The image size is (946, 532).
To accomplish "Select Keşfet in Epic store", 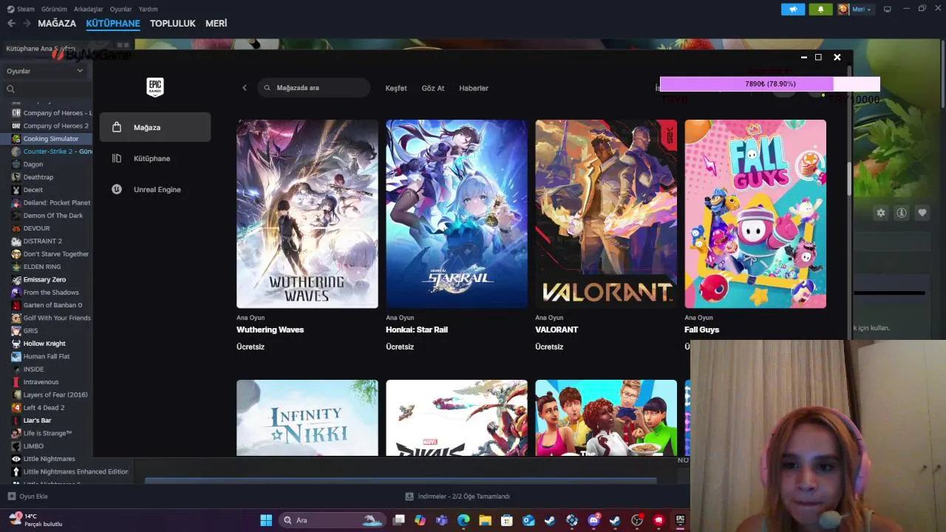I will pyautogui.click(x=396, y=88).
